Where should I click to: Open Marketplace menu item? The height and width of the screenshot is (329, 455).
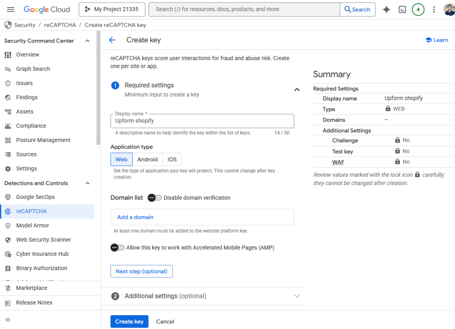32,288
